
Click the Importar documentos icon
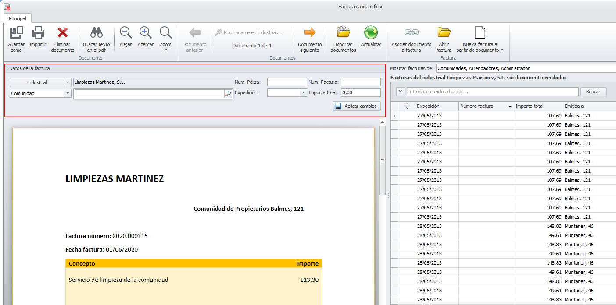pos(343,33)
